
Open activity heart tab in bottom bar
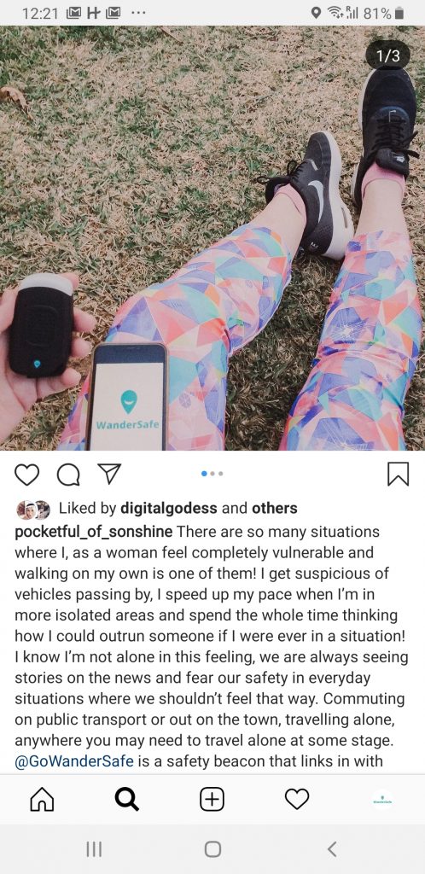(297, 799)
